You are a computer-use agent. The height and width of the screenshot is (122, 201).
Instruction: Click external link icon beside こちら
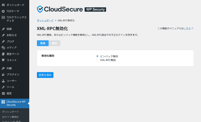pos(192,28)
